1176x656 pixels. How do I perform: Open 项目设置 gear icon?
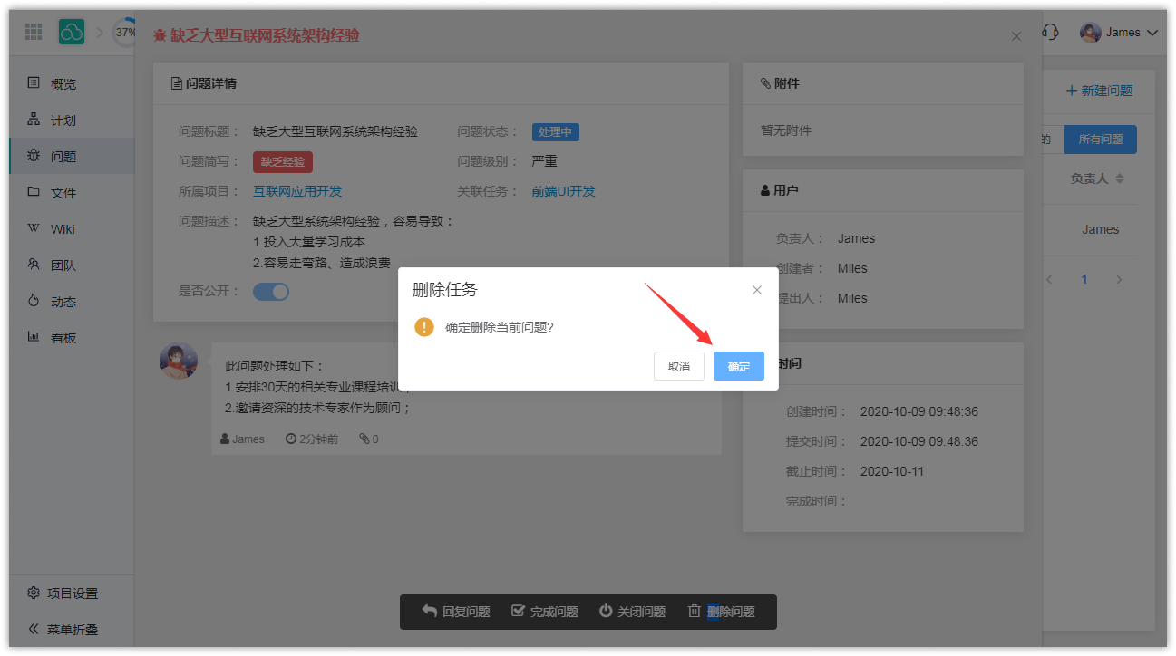point(34,593)
